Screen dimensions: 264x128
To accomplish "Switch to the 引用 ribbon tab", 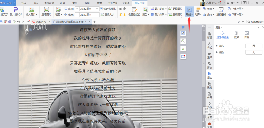I will (62, 3).
